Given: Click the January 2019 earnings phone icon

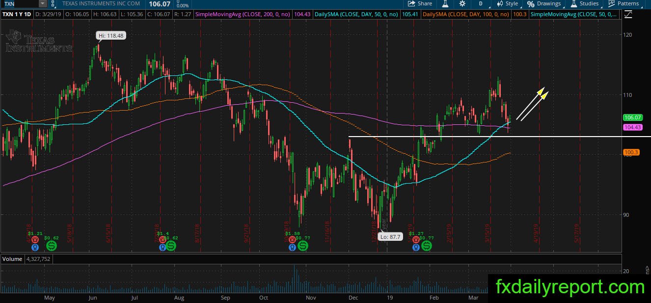Looking at the screenshot, I should 416,241.
